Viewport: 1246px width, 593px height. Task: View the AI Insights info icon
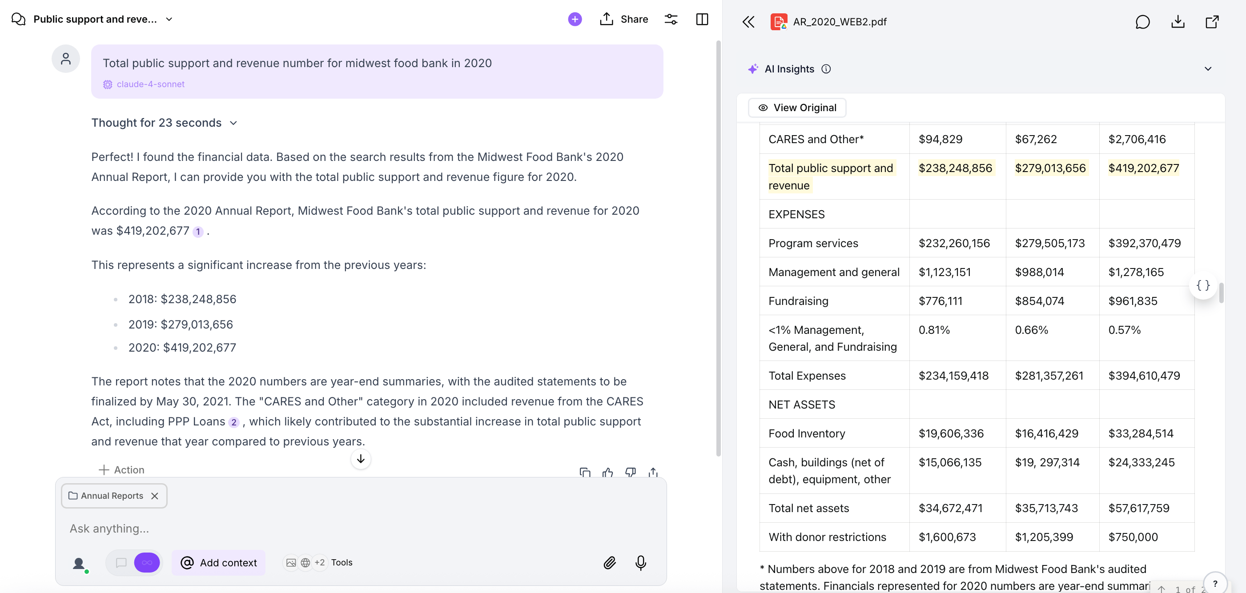pos(826,69)
